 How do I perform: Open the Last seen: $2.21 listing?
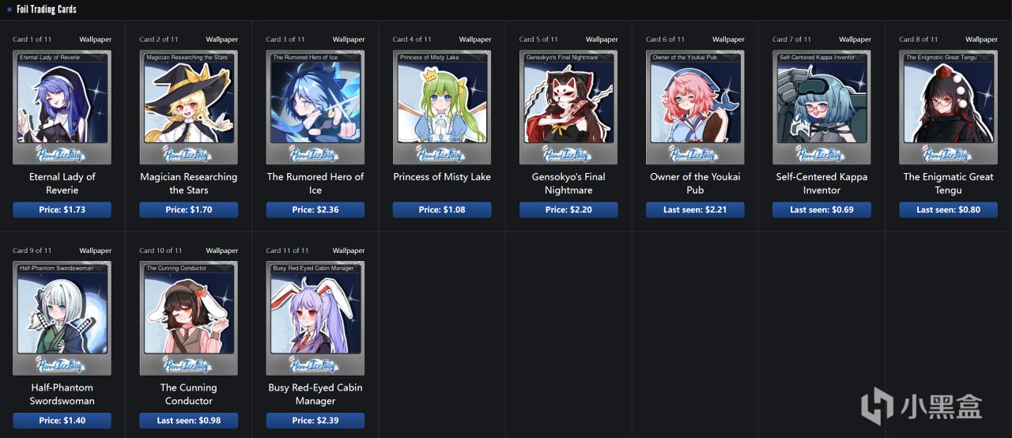[695, 210]
